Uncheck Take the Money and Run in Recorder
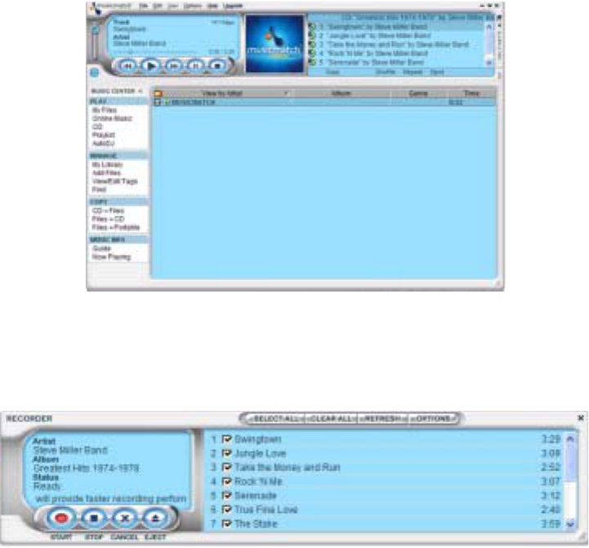 tap(226, 467)
